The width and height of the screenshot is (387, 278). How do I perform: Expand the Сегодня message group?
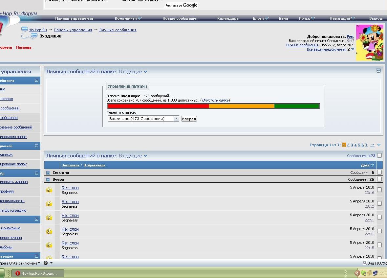[x=48, y=173]
